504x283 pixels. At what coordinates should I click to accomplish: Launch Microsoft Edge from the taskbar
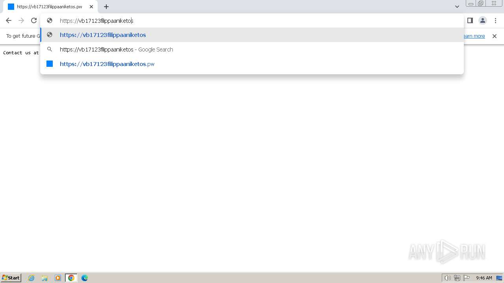point(85,278)
